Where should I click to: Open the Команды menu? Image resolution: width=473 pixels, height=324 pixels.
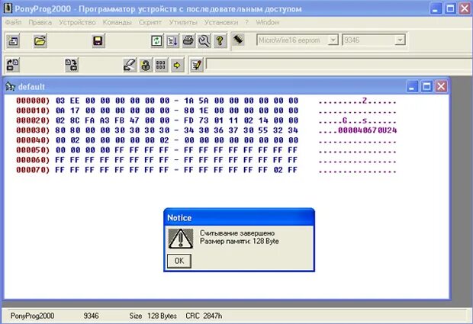click(117, 22)
